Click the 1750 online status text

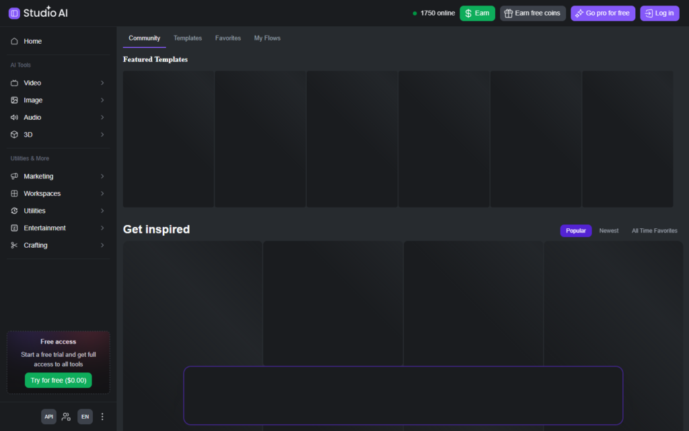(437, 13)
